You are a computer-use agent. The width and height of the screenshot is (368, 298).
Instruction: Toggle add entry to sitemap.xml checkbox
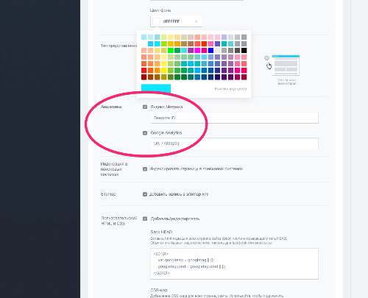[x=145, y=194]
